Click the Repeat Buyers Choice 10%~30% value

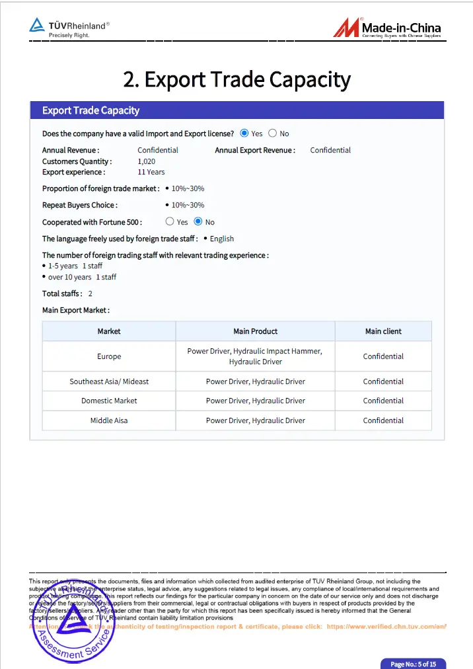pos(188,205)
